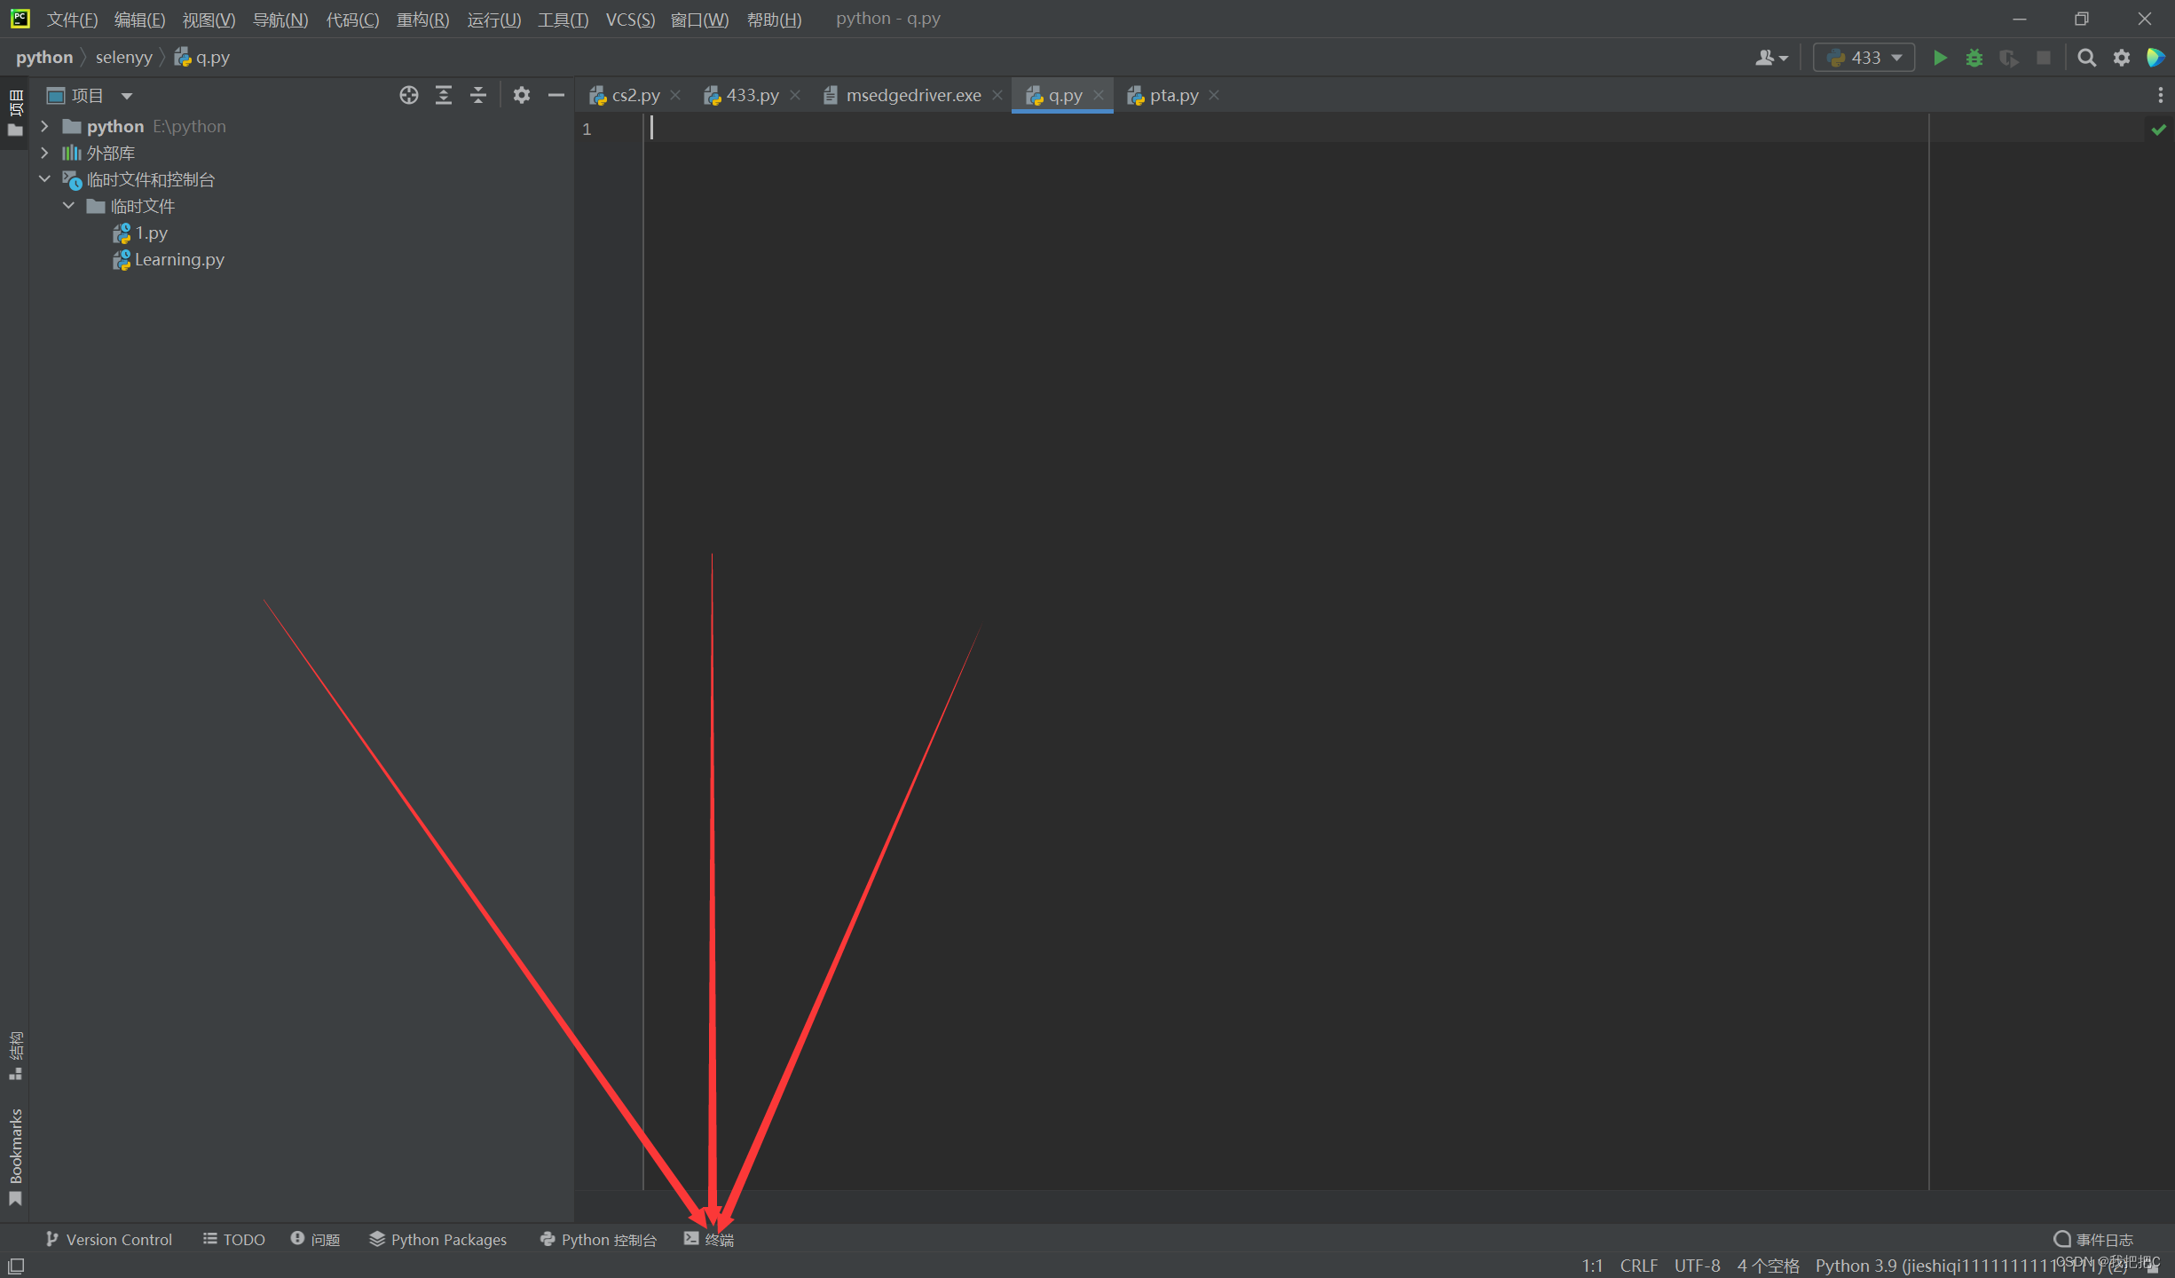Image resolution: width=2175 pixels, height=1278 pixels.
Task: Toggle the 项目 side panel stripe button
Action: coord(15,113)
